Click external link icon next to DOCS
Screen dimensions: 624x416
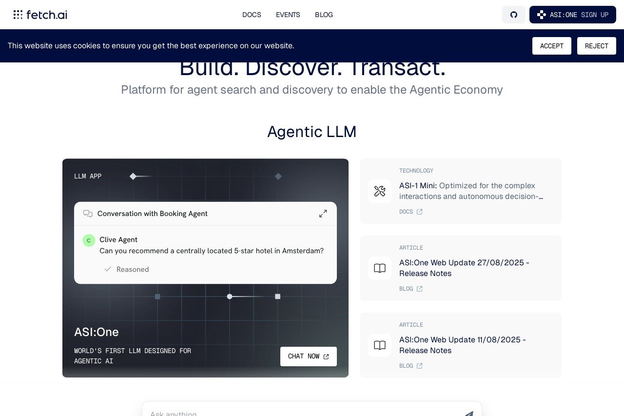coord(419,212)
